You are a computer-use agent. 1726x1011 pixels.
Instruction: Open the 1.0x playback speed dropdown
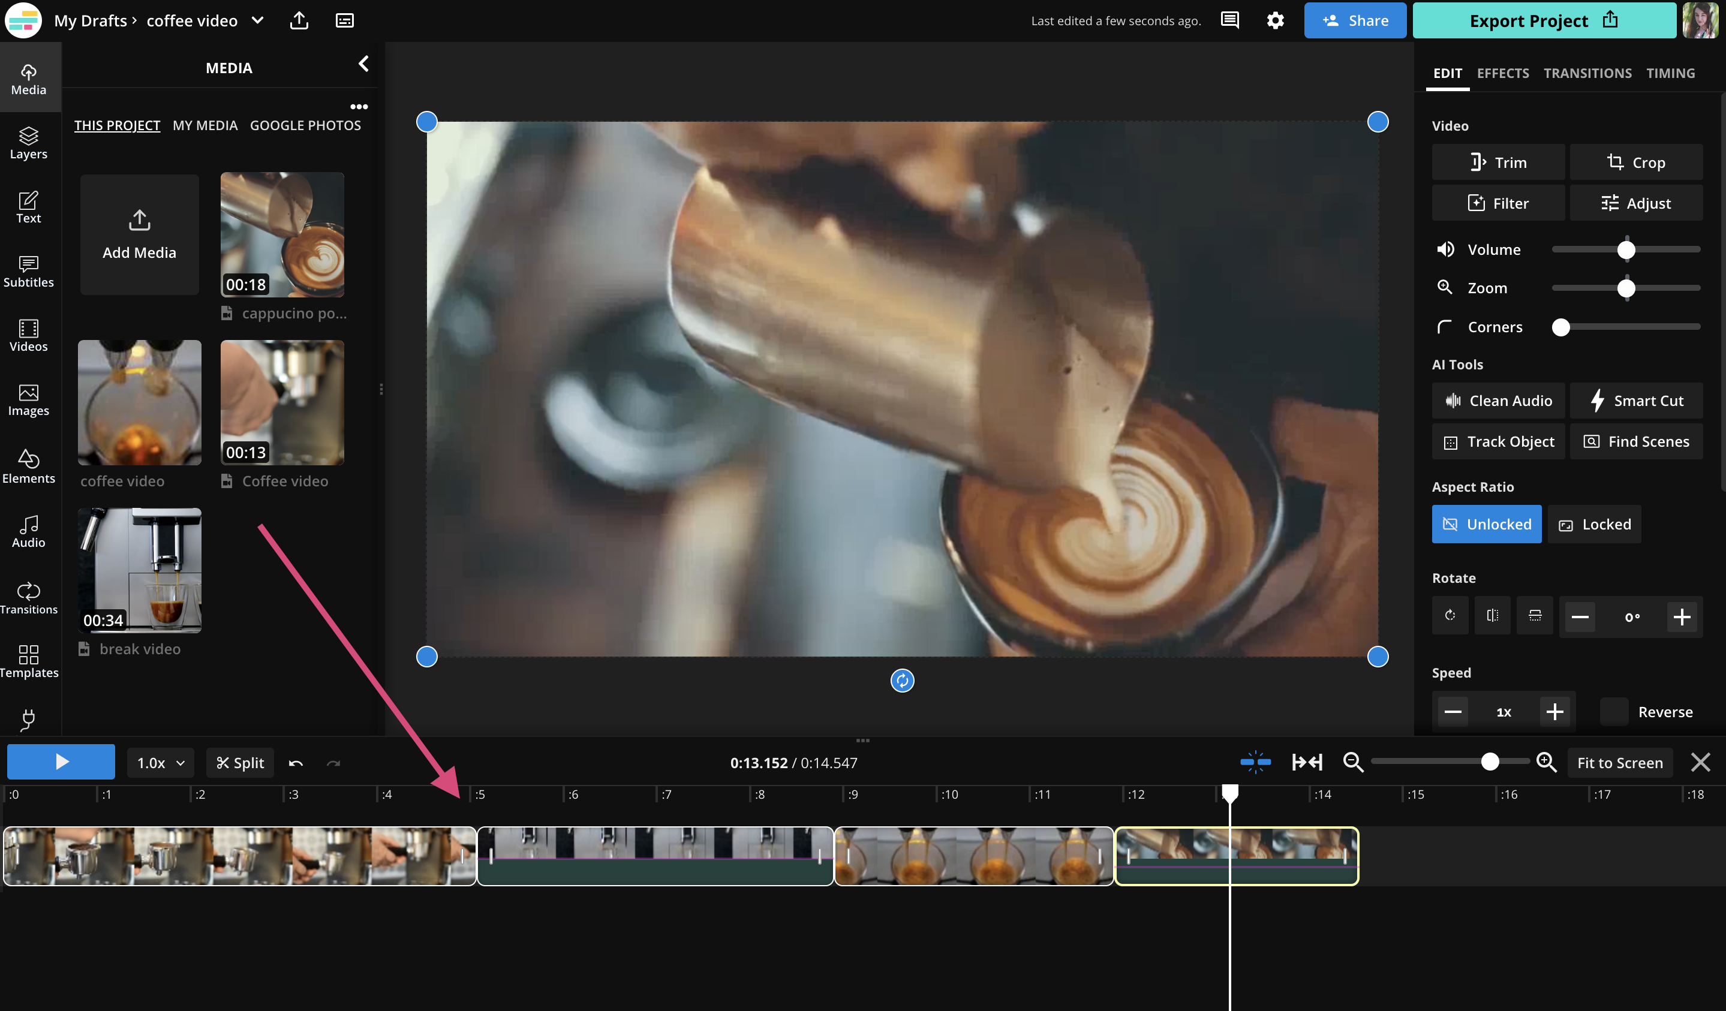[x=159, y=762]
